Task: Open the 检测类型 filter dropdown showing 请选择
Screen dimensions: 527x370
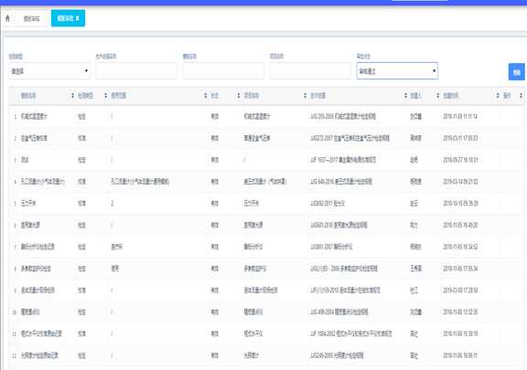Action: coord(49,71)
